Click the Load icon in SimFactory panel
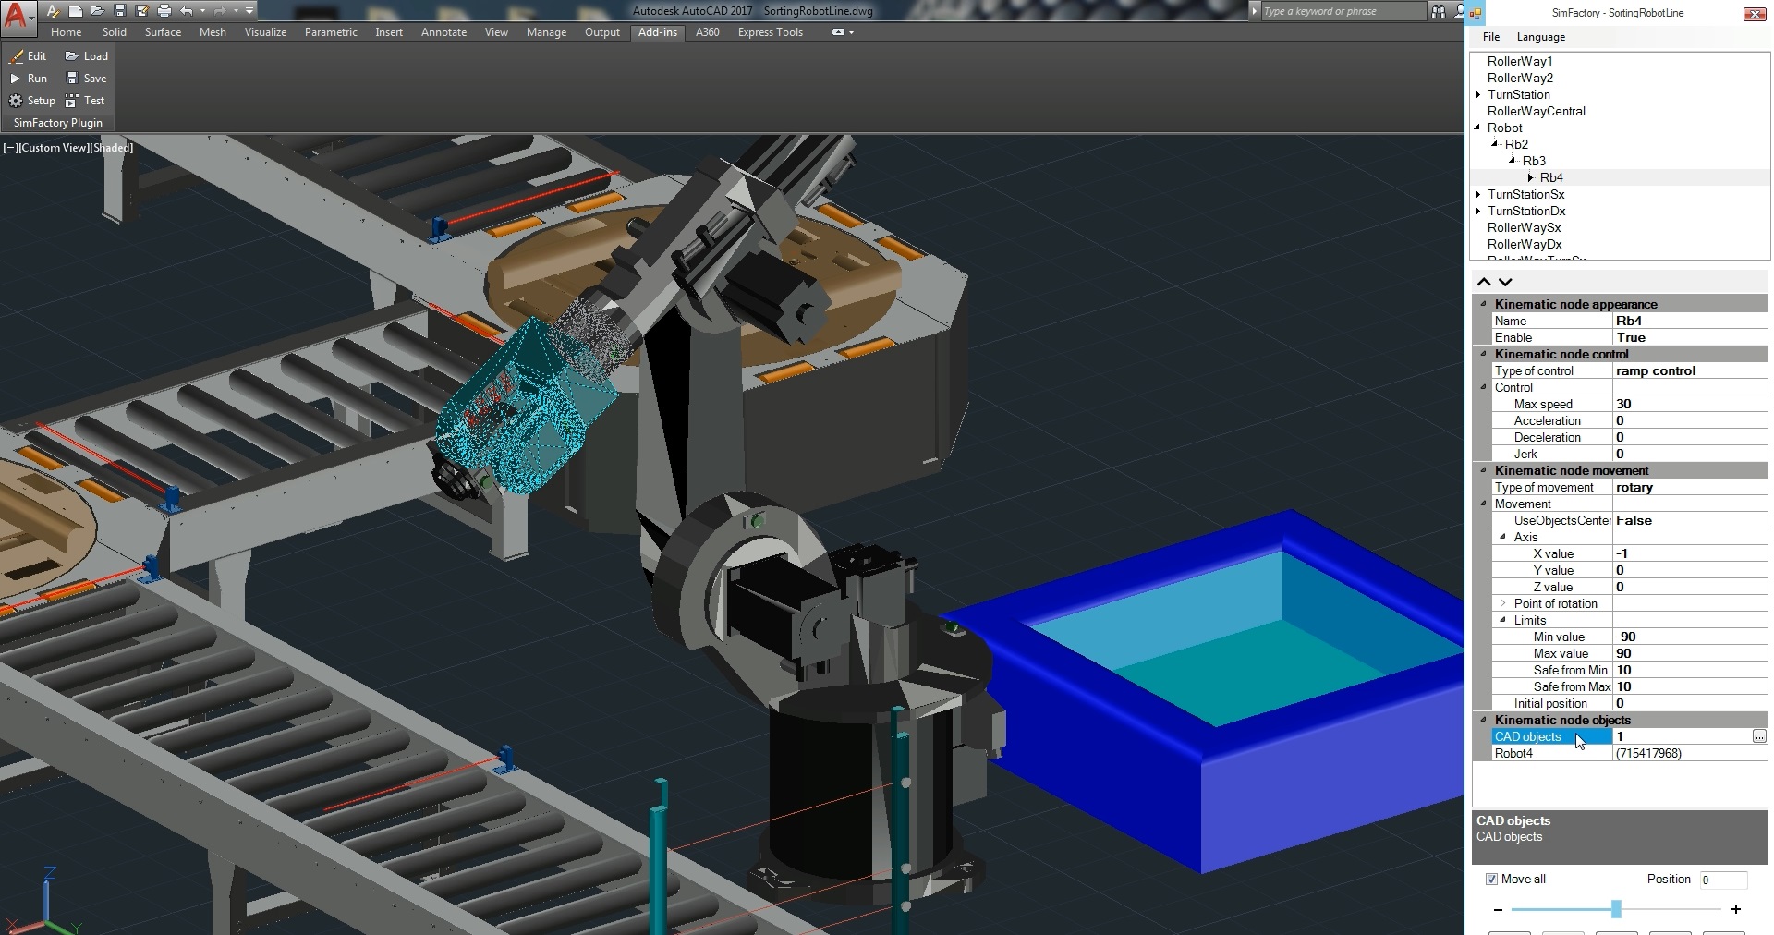Screen dimensions: 1774x935 point(86,56)
